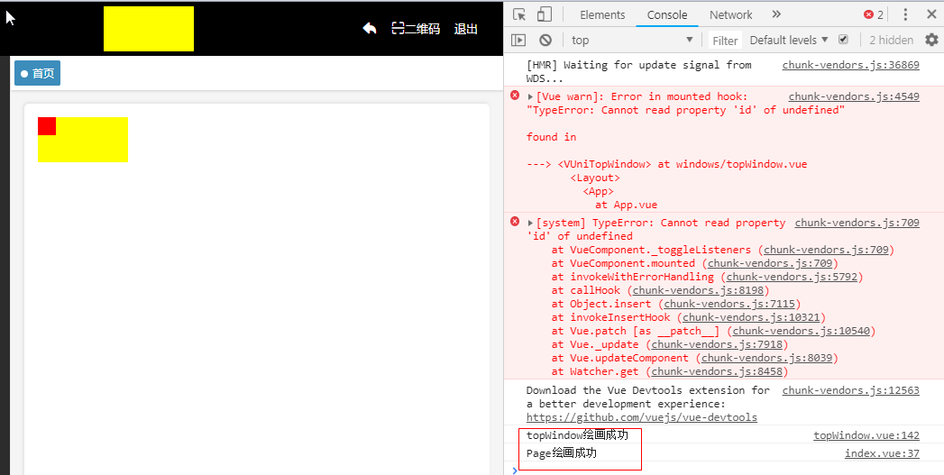Toggle the checkbox beside Default levels
The height and width of the screenshot is (475, 944).
tap(843, 40)
